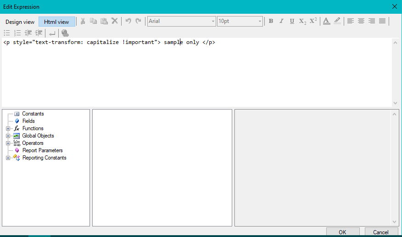Click the Redo arrow icon
The width and height of the screenshot is (402, 237).
coord(139,21)
